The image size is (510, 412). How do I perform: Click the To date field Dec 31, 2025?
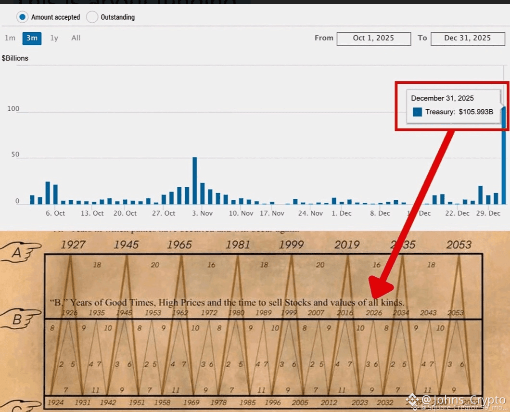tap(467, 39)
